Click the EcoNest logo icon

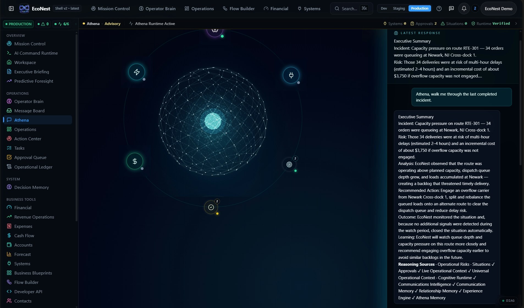click(x=24, y=9)
